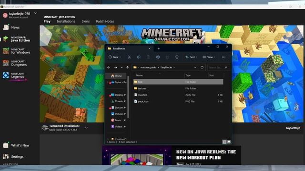Open Desktop in Explorer quick access
The height and width of the screenshot is (171, 305).
pyautogui.click(x=118, y=95)
